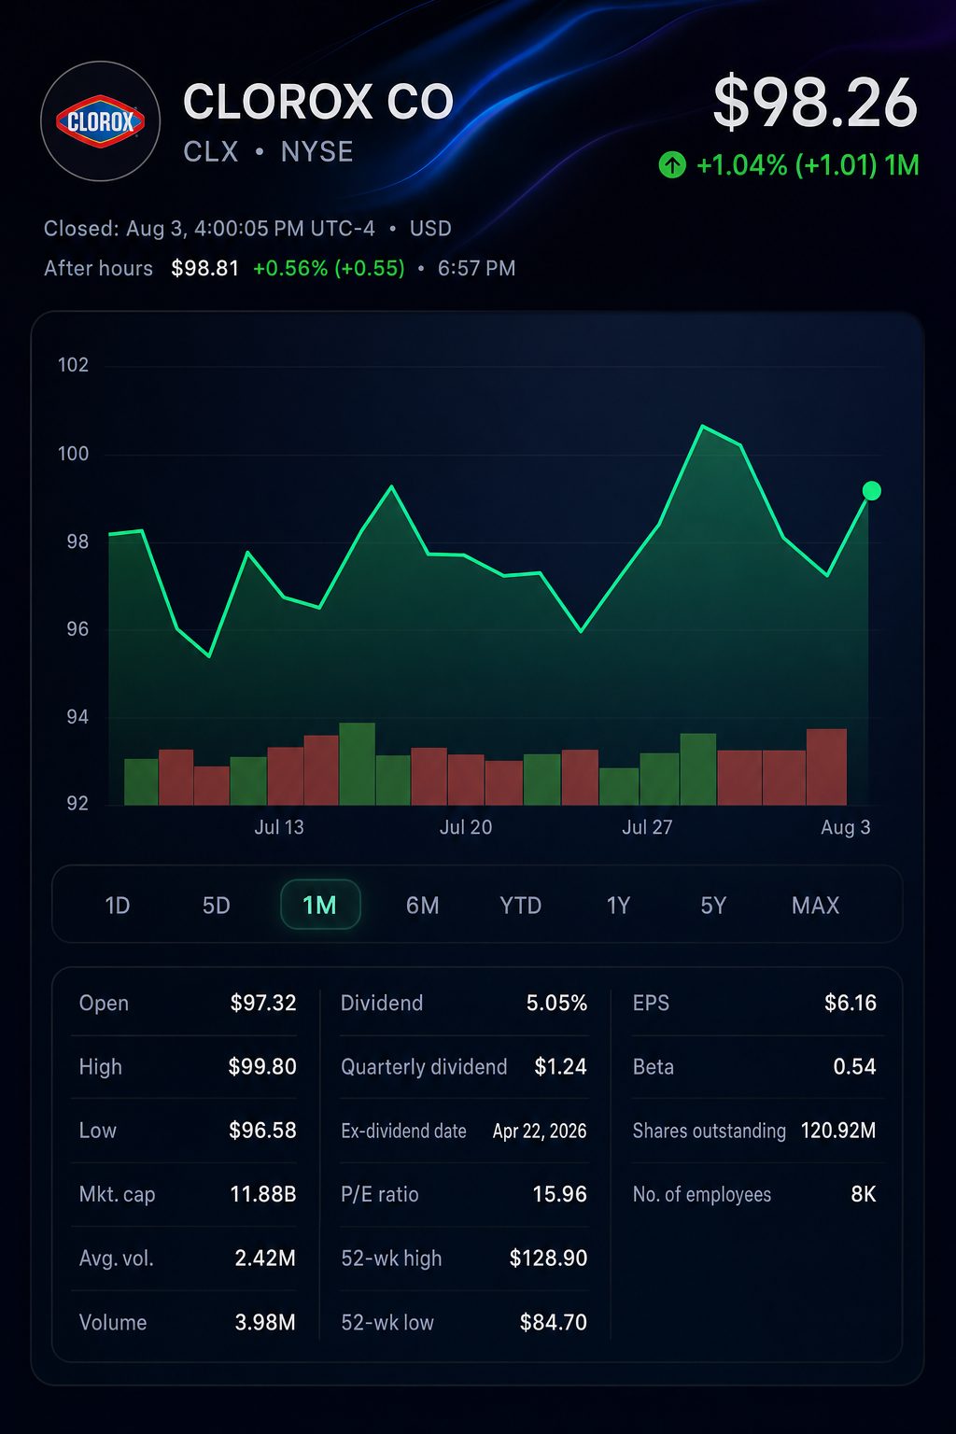Click the 52-wk high value $128.90
Screen dimensions: 956x1434
pos(548,1258)
